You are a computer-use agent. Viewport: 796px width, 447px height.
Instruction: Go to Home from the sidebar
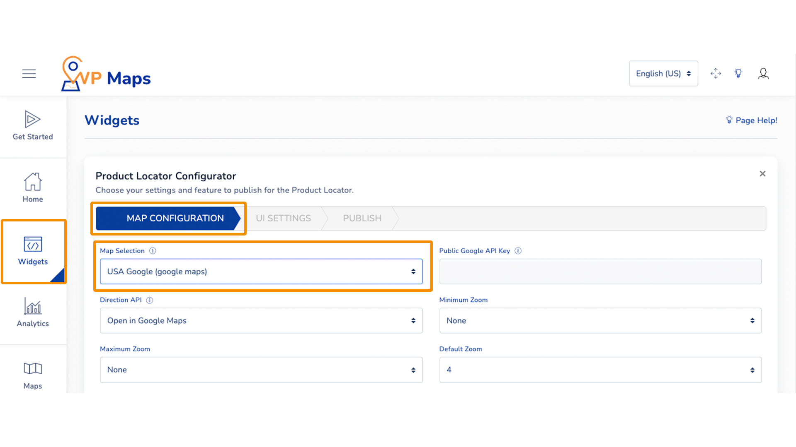tap(33, 188)
